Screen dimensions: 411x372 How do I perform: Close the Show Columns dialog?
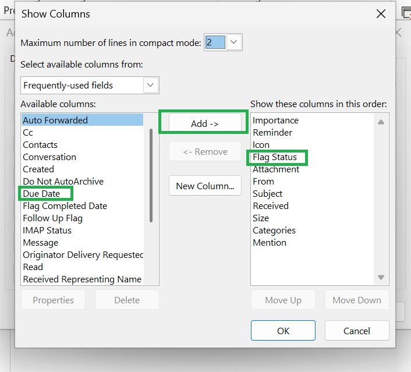pyautogui.click(x=381, y=13)
